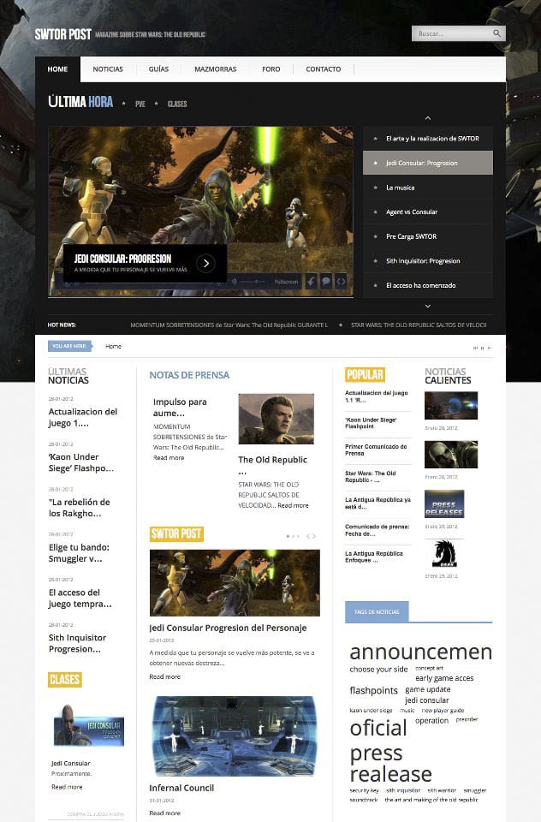Image resolution: width=541 pixels, height=822 pixels.
Task: Click the Dark Horse logo thumbnail
Action: pos(444,554)
